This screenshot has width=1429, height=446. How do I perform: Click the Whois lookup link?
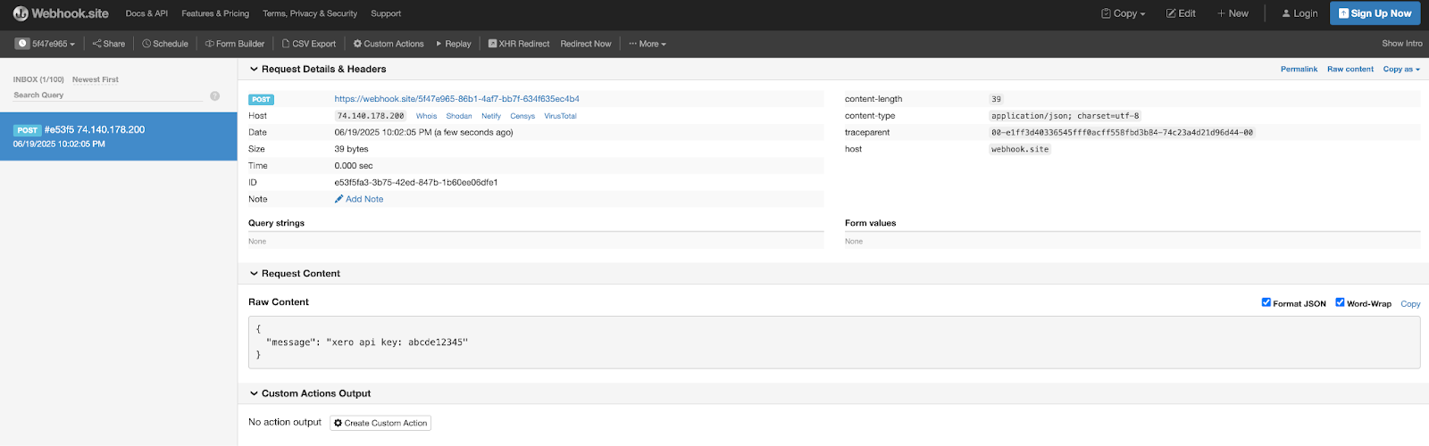click(426, 116)
